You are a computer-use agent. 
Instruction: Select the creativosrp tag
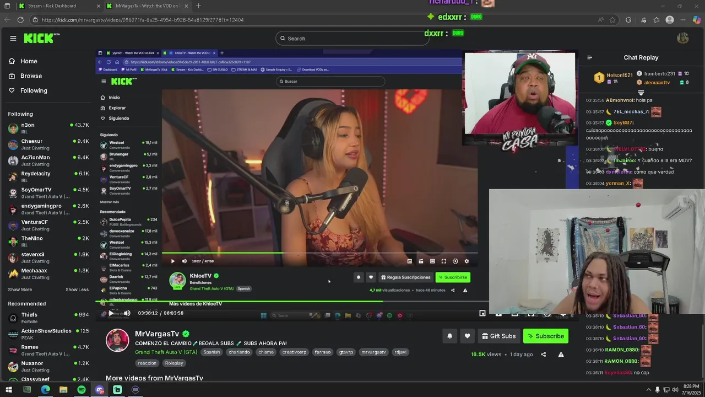coord(294,352)
